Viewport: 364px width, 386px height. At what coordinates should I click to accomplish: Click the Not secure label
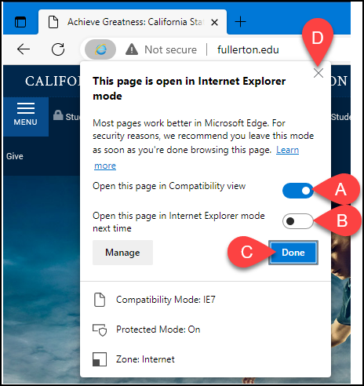coord(170,49)
